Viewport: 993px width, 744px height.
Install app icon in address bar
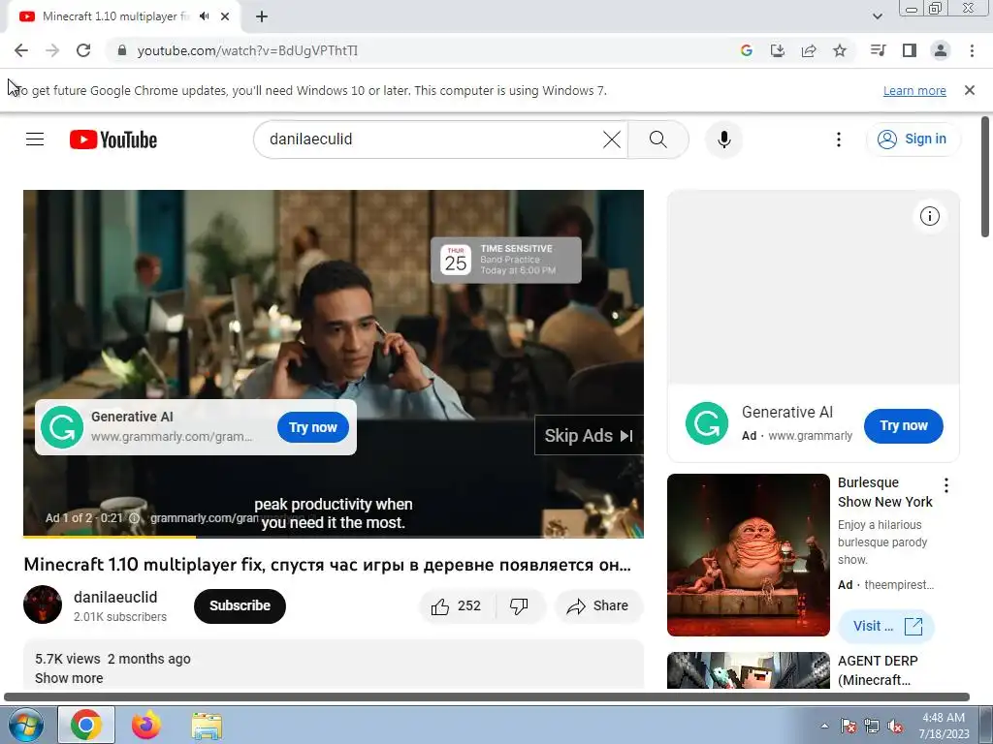coord(777,50)
